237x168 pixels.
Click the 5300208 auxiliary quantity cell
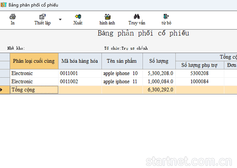pyautogui.click(x=200, y=73)
